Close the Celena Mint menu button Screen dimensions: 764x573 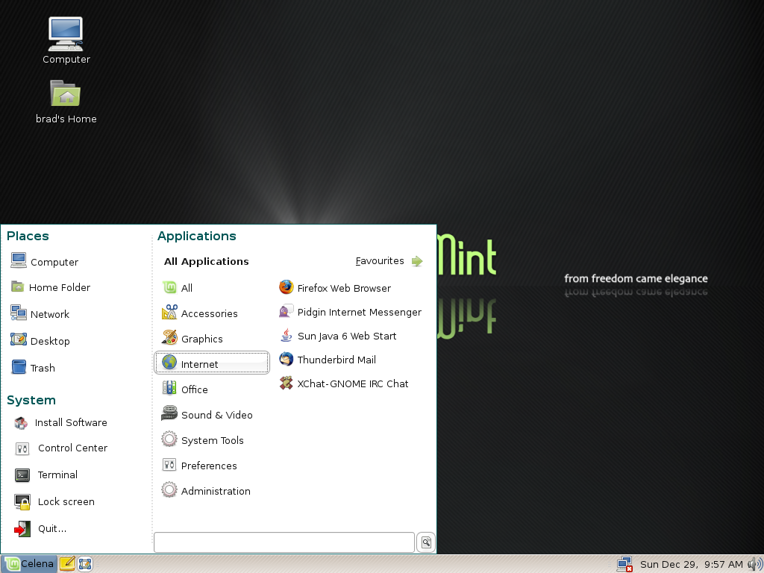[29, 564]
